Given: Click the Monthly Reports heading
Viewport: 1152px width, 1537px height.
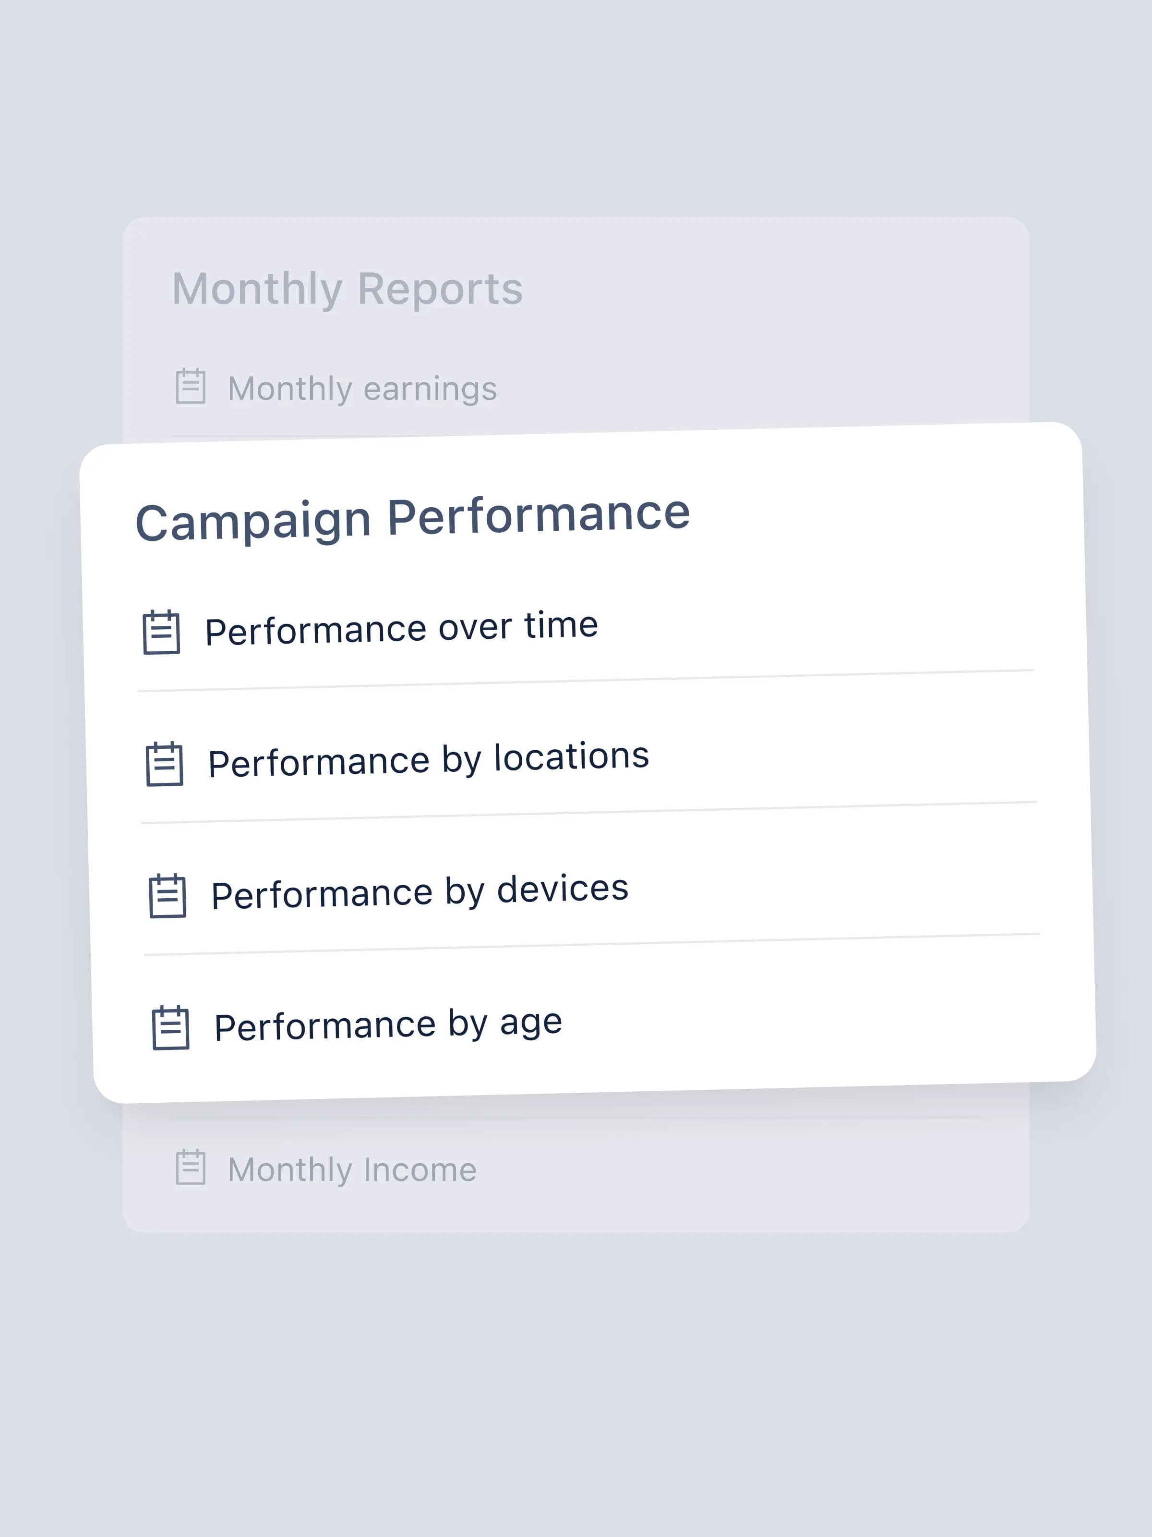Looking at the screenshot, I should coord(347,289).
